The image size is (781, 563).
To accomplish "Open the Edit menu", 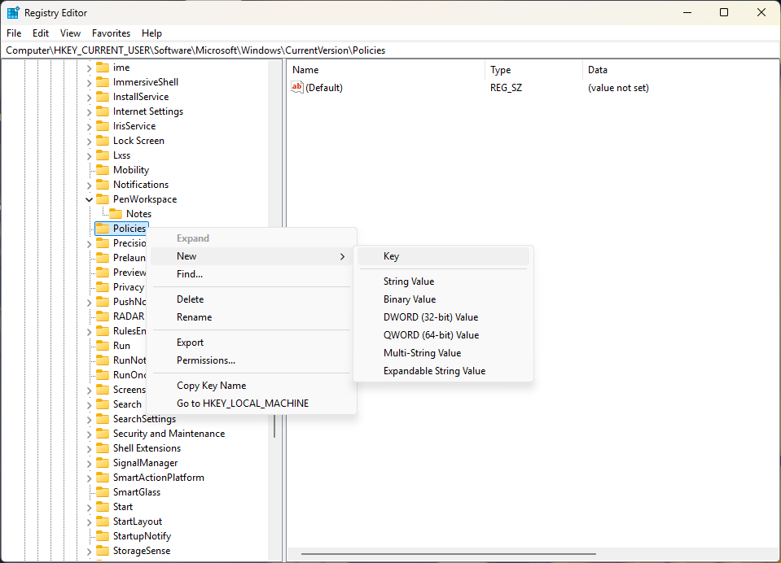I will coord(40,33).
